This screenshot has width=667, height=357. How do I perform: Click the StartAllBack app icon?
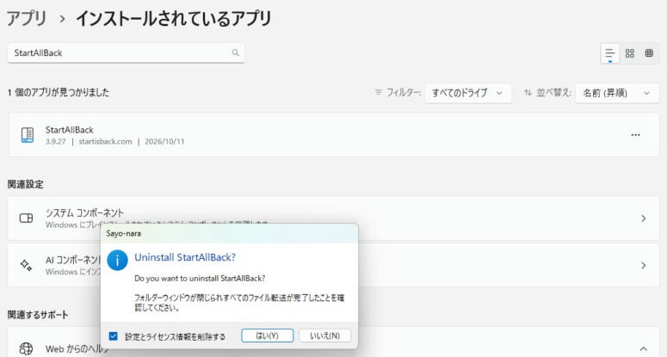pyautogui.click(x=28, y=135)
